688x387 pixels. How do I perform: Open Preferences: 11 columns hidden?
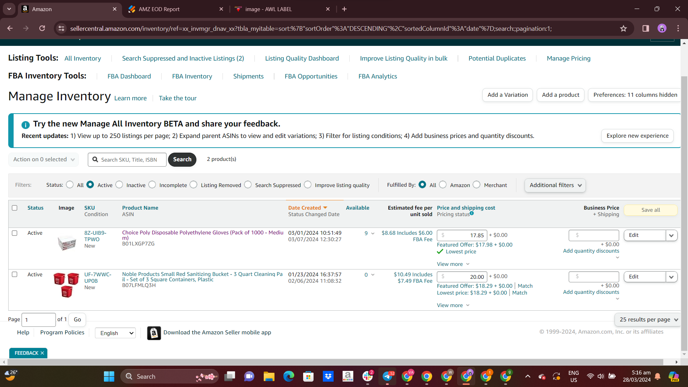coord(635,95)
